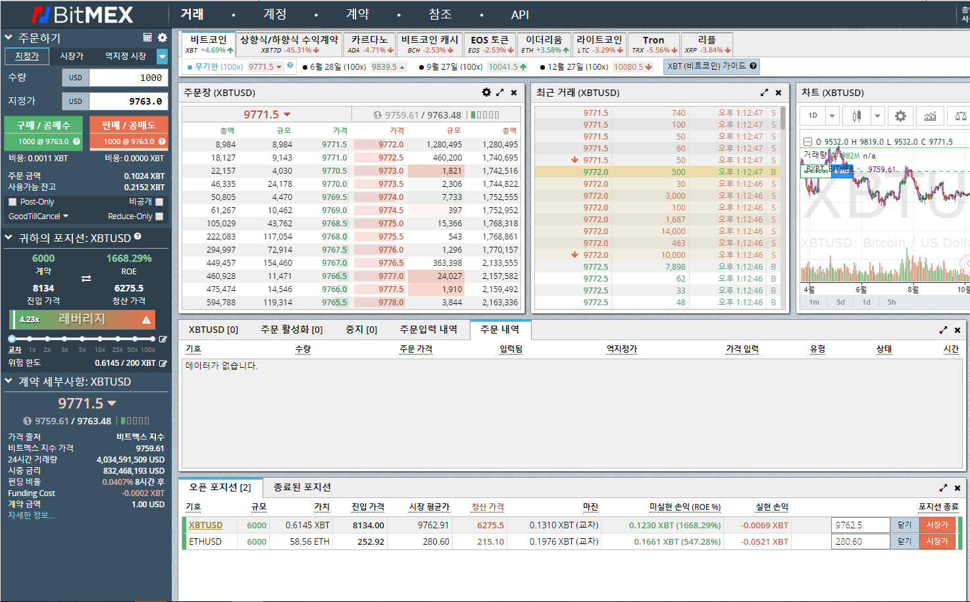This screenshot has height=602, width=970.
Task: Open order panel settings gear
Action: pos(163,38)
